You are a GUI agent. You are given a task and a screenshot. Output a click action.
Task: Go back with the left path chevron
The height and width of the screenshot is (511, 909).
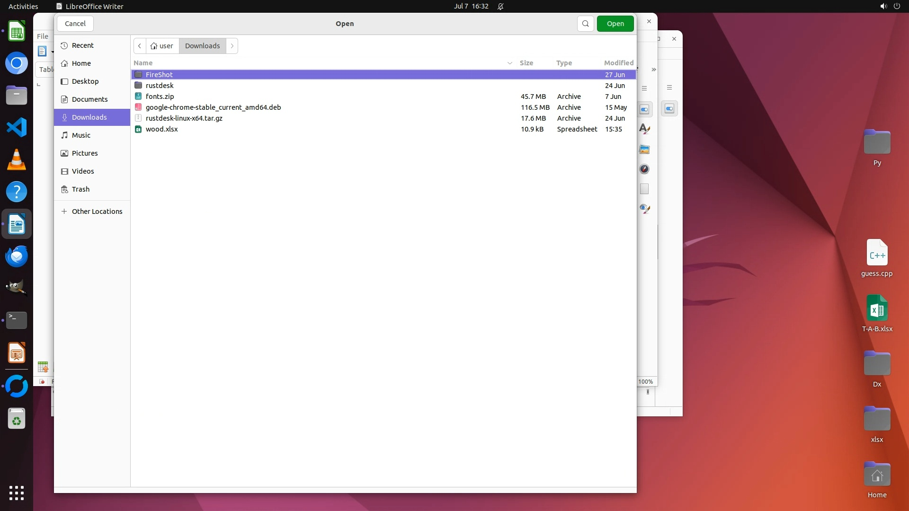[x=140, y=46]
